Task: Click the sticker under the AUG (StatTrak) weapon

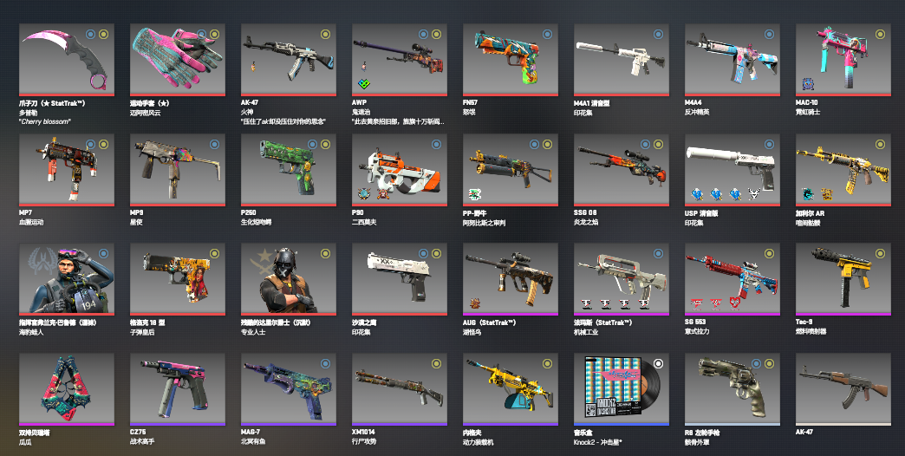Action: coord(475,303)
